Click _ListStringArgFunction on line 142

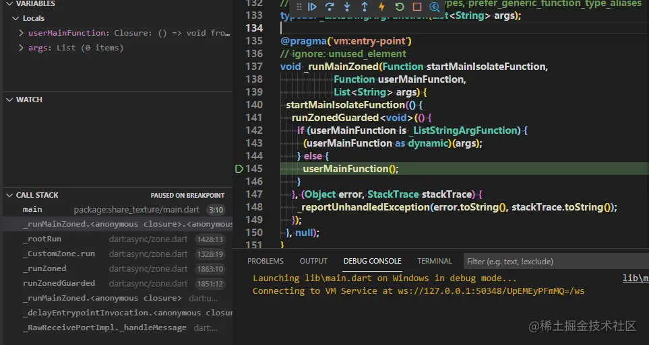pos(464,130)
